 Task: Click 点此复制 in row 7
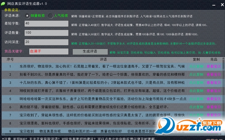196,115
